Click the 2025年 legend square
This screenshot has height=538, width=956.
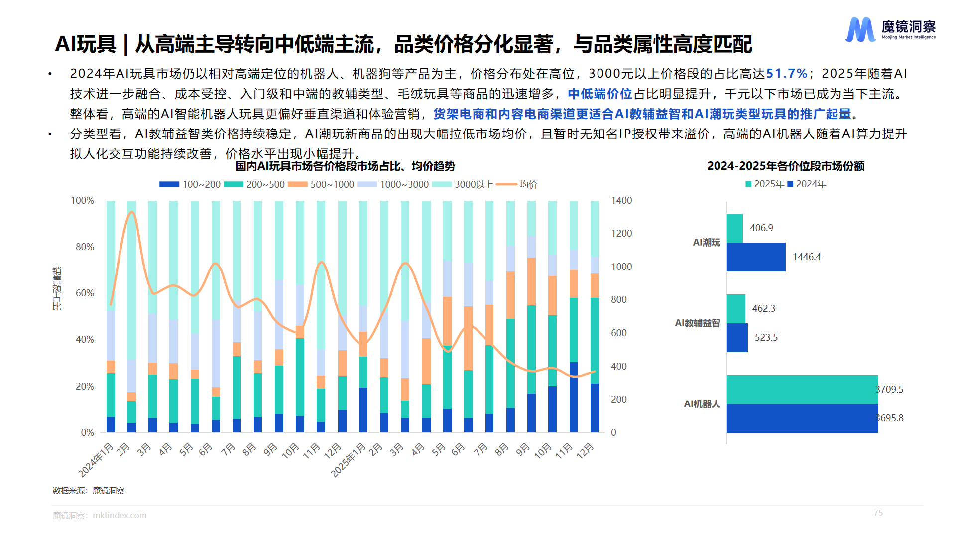point(748,184)
